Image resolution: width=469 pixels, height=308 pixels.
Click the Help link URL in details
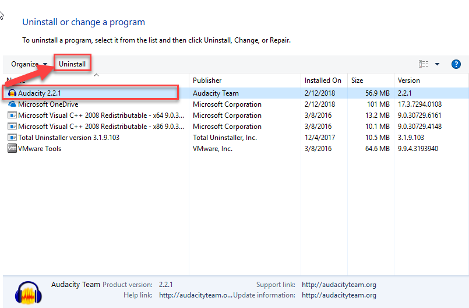coord(196,295)
